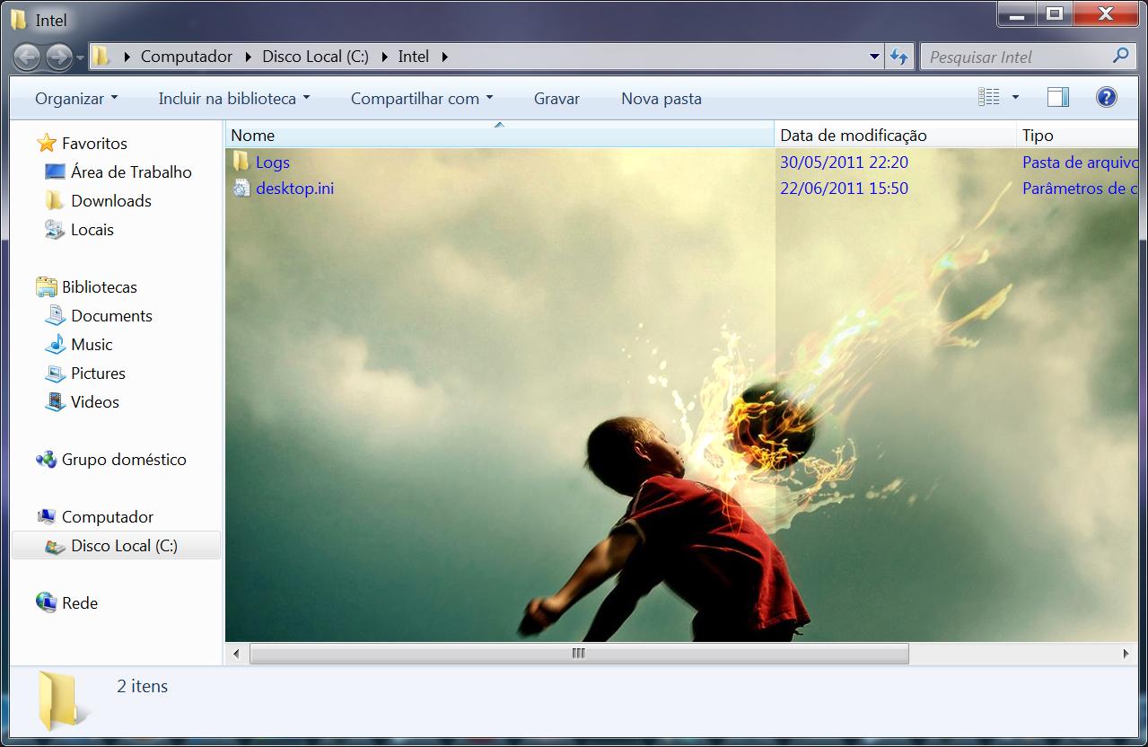Select the desktop.ini file icon
This screenshot has height=747, width=1148.
click(241, 188)
